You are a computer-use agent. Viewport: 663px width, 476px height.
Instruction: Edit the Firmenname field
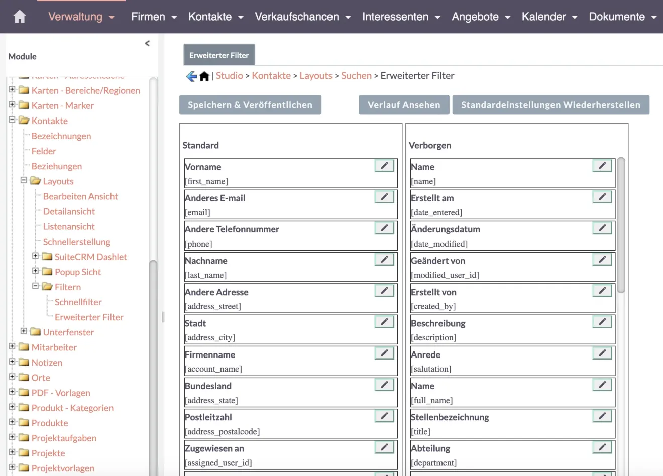(384, 353)
